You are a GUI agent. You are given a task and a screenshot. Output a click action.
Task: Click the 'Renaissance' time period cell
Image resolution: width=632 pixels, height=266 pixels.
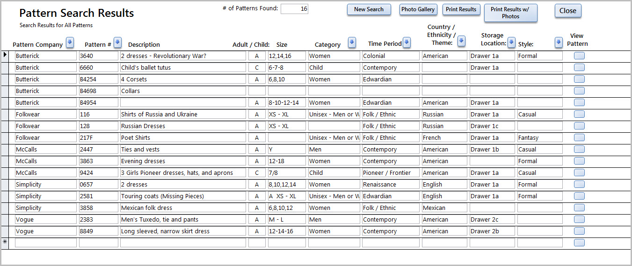click(x=391, y=185)
